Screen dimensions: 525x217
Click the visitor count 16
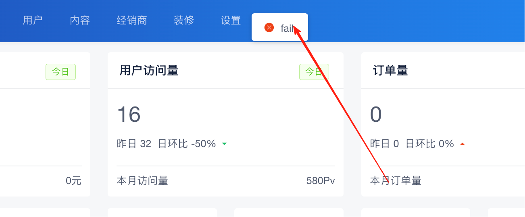coord(129,115)
